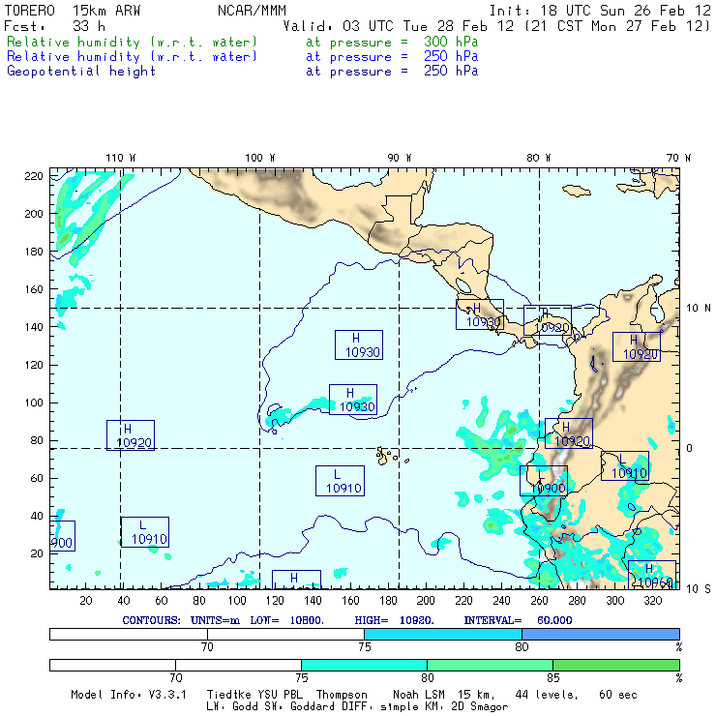The height and width of the screenshot is (716, 716).
Task: Click the dark green above-85% swatch in lower colorbar
Action: (616, 665)
